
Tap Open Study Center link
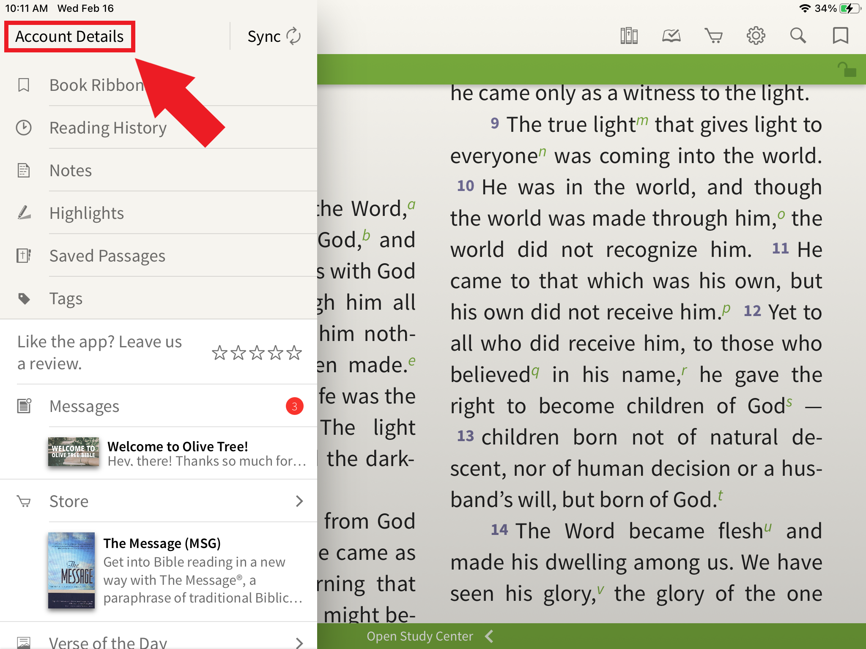pyautogui.click(x=419, y=636)
